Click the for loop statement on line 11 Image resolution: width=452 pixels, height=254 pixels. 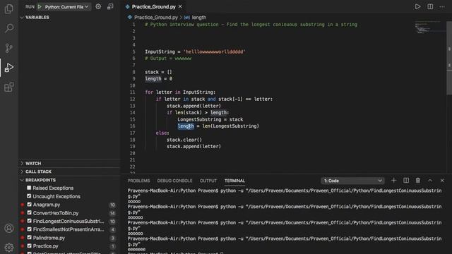[x=180, y=92]
